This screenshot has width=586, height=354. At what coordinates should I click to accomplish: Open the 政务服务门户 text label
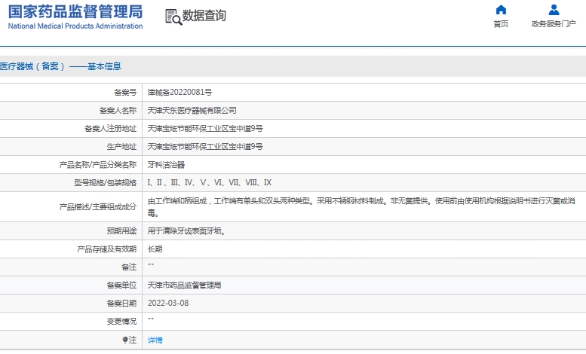554,24
